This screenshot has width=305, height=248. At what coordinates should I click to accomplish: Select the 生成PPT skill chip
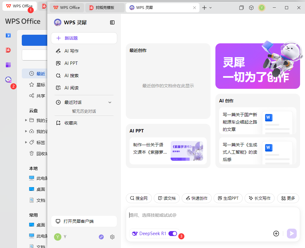(x=228, y=198)
